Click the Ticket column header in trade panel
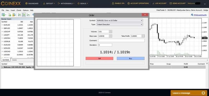The image size is (209, 96). pos(21,64)
